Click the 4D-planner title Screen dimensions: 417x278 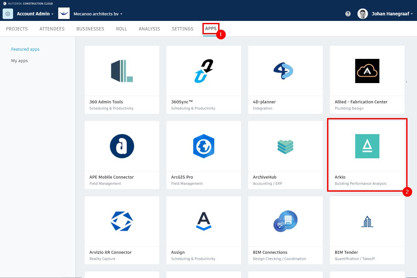(x=264, y=102)
